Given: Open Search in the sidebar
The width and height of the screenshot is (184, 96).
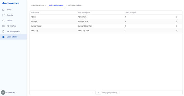Looking at the screenshot, I should click(x=13, y=20).
